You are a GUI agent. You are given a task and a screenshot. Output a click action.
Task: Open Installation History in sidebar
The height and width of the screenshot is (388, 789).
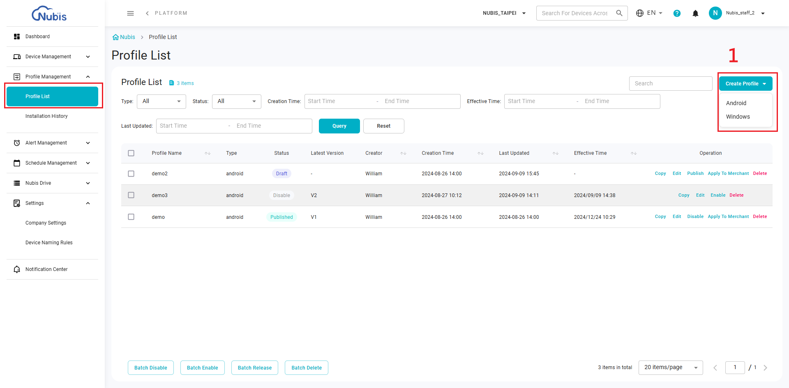tap(46, 116)
